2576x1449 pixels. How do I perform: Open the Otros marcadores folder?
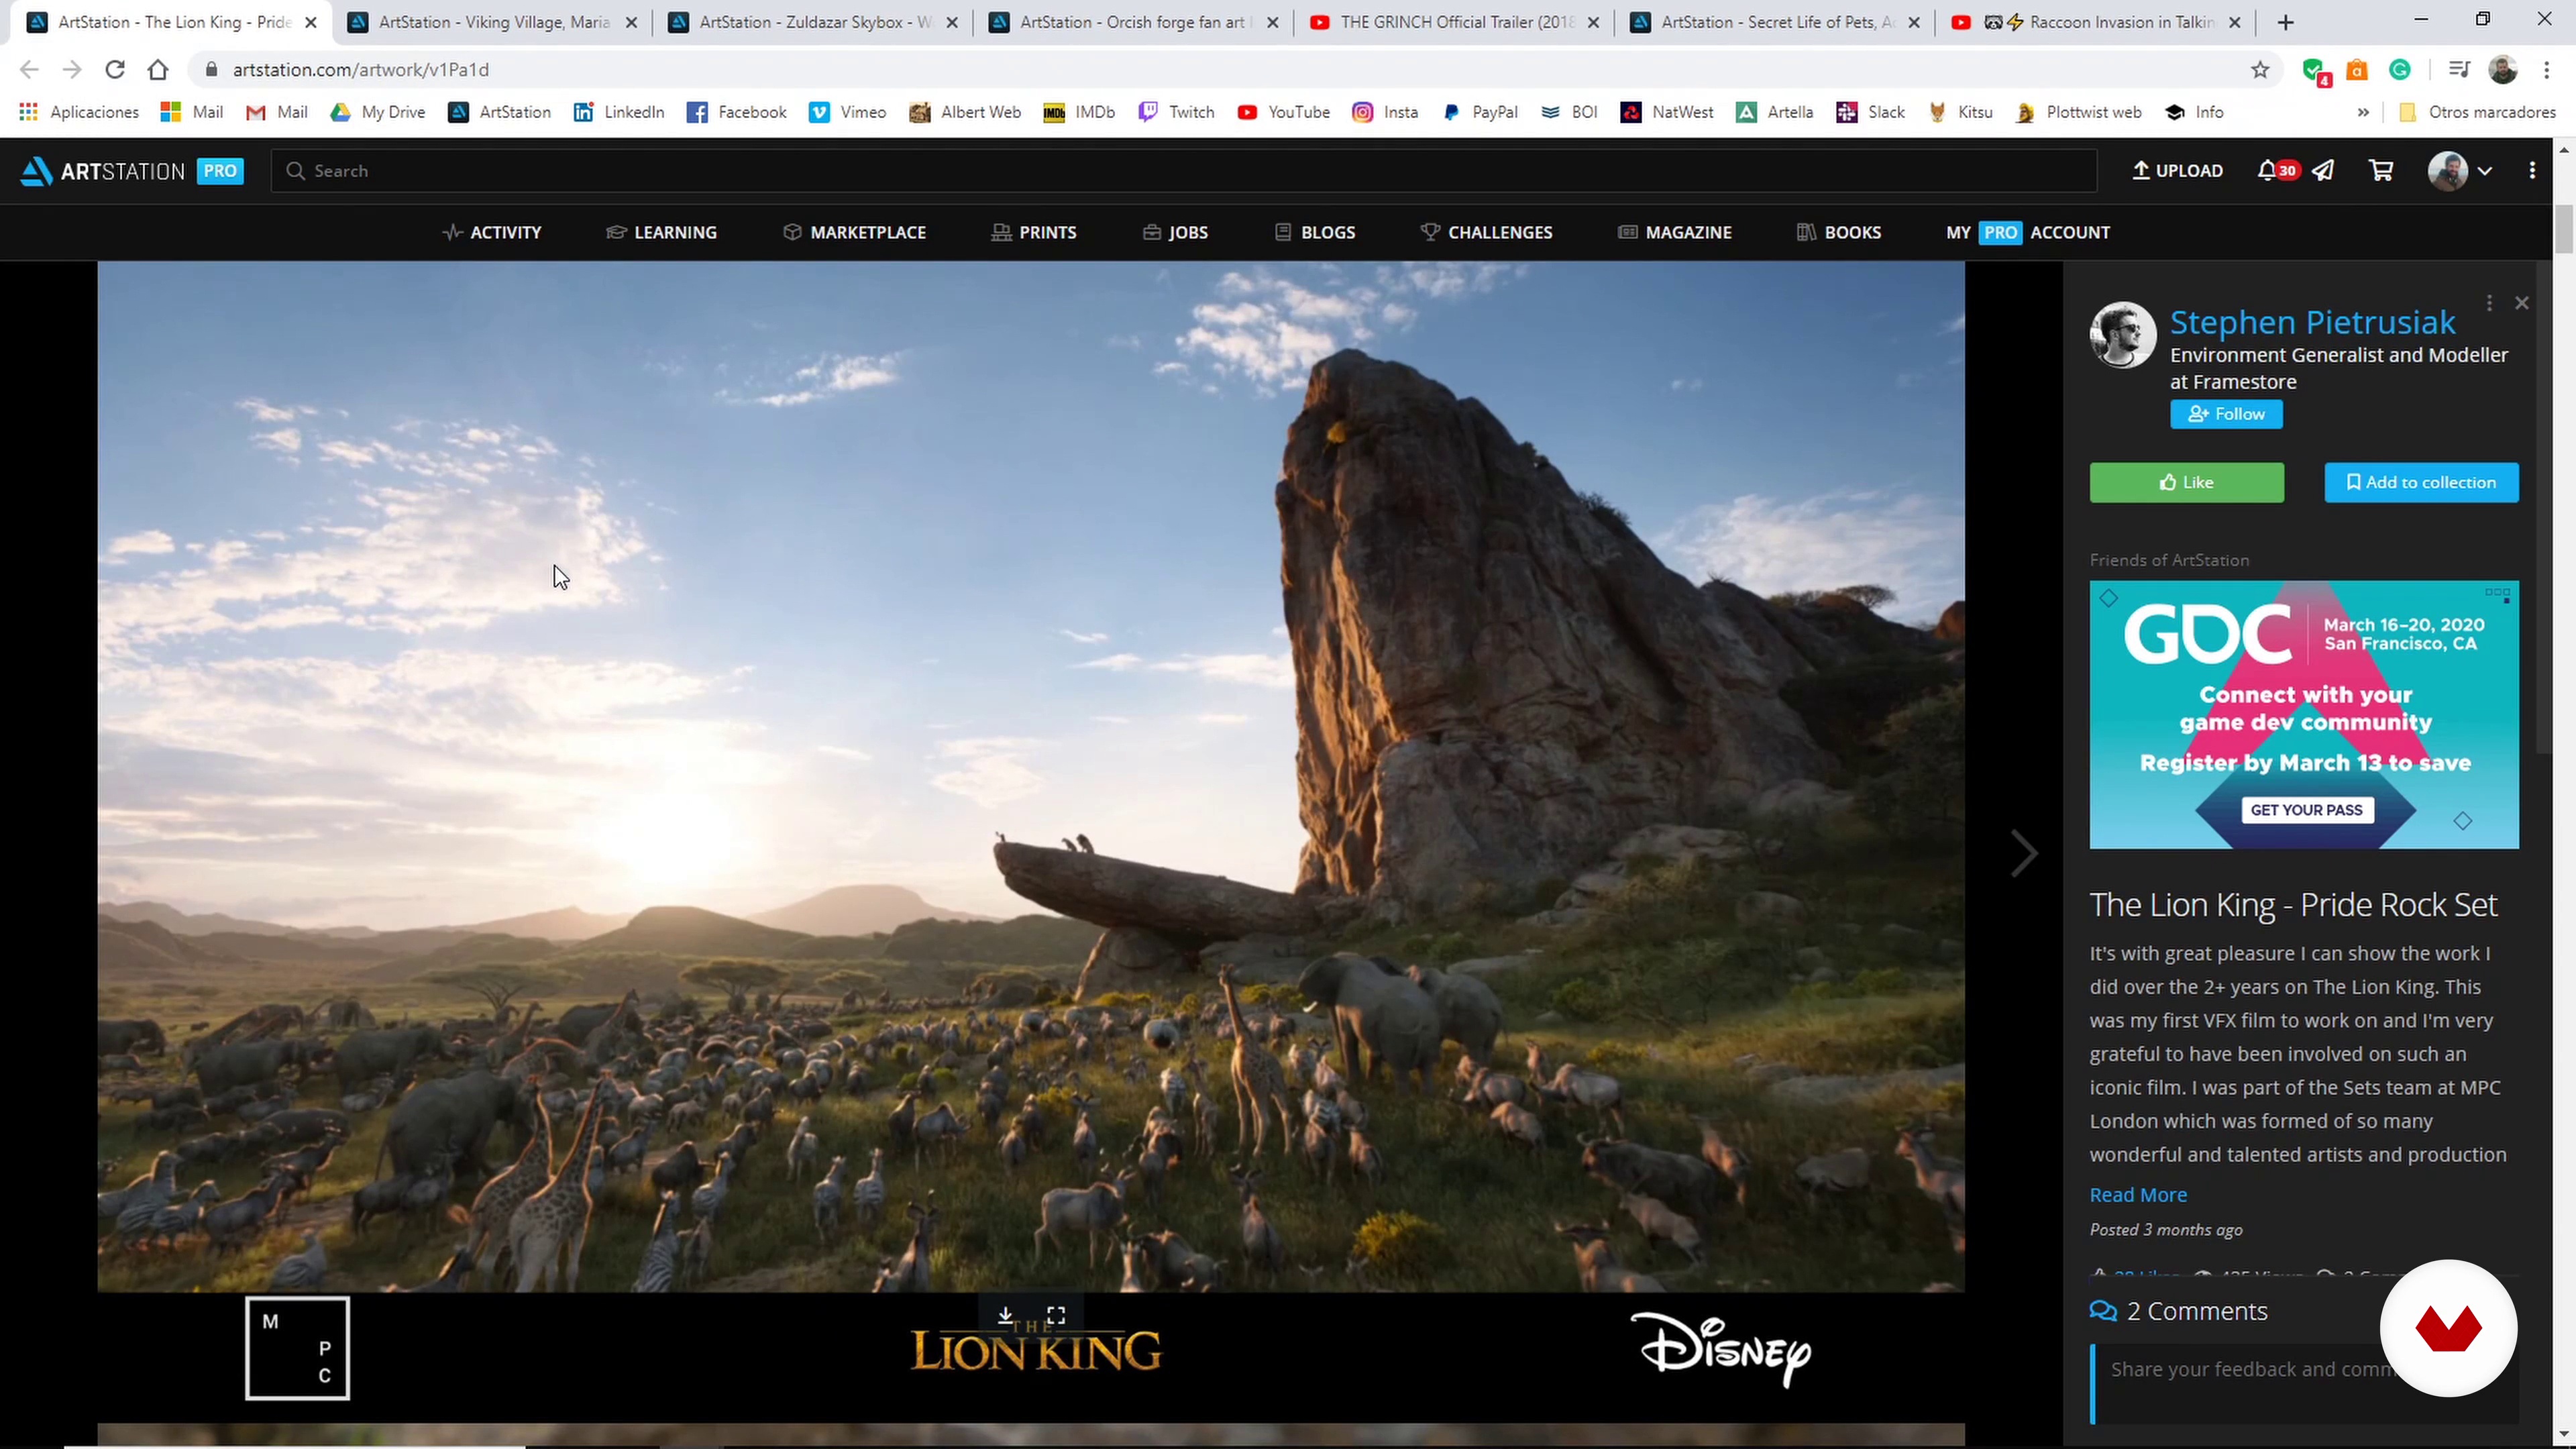[x=2477, y=112]
